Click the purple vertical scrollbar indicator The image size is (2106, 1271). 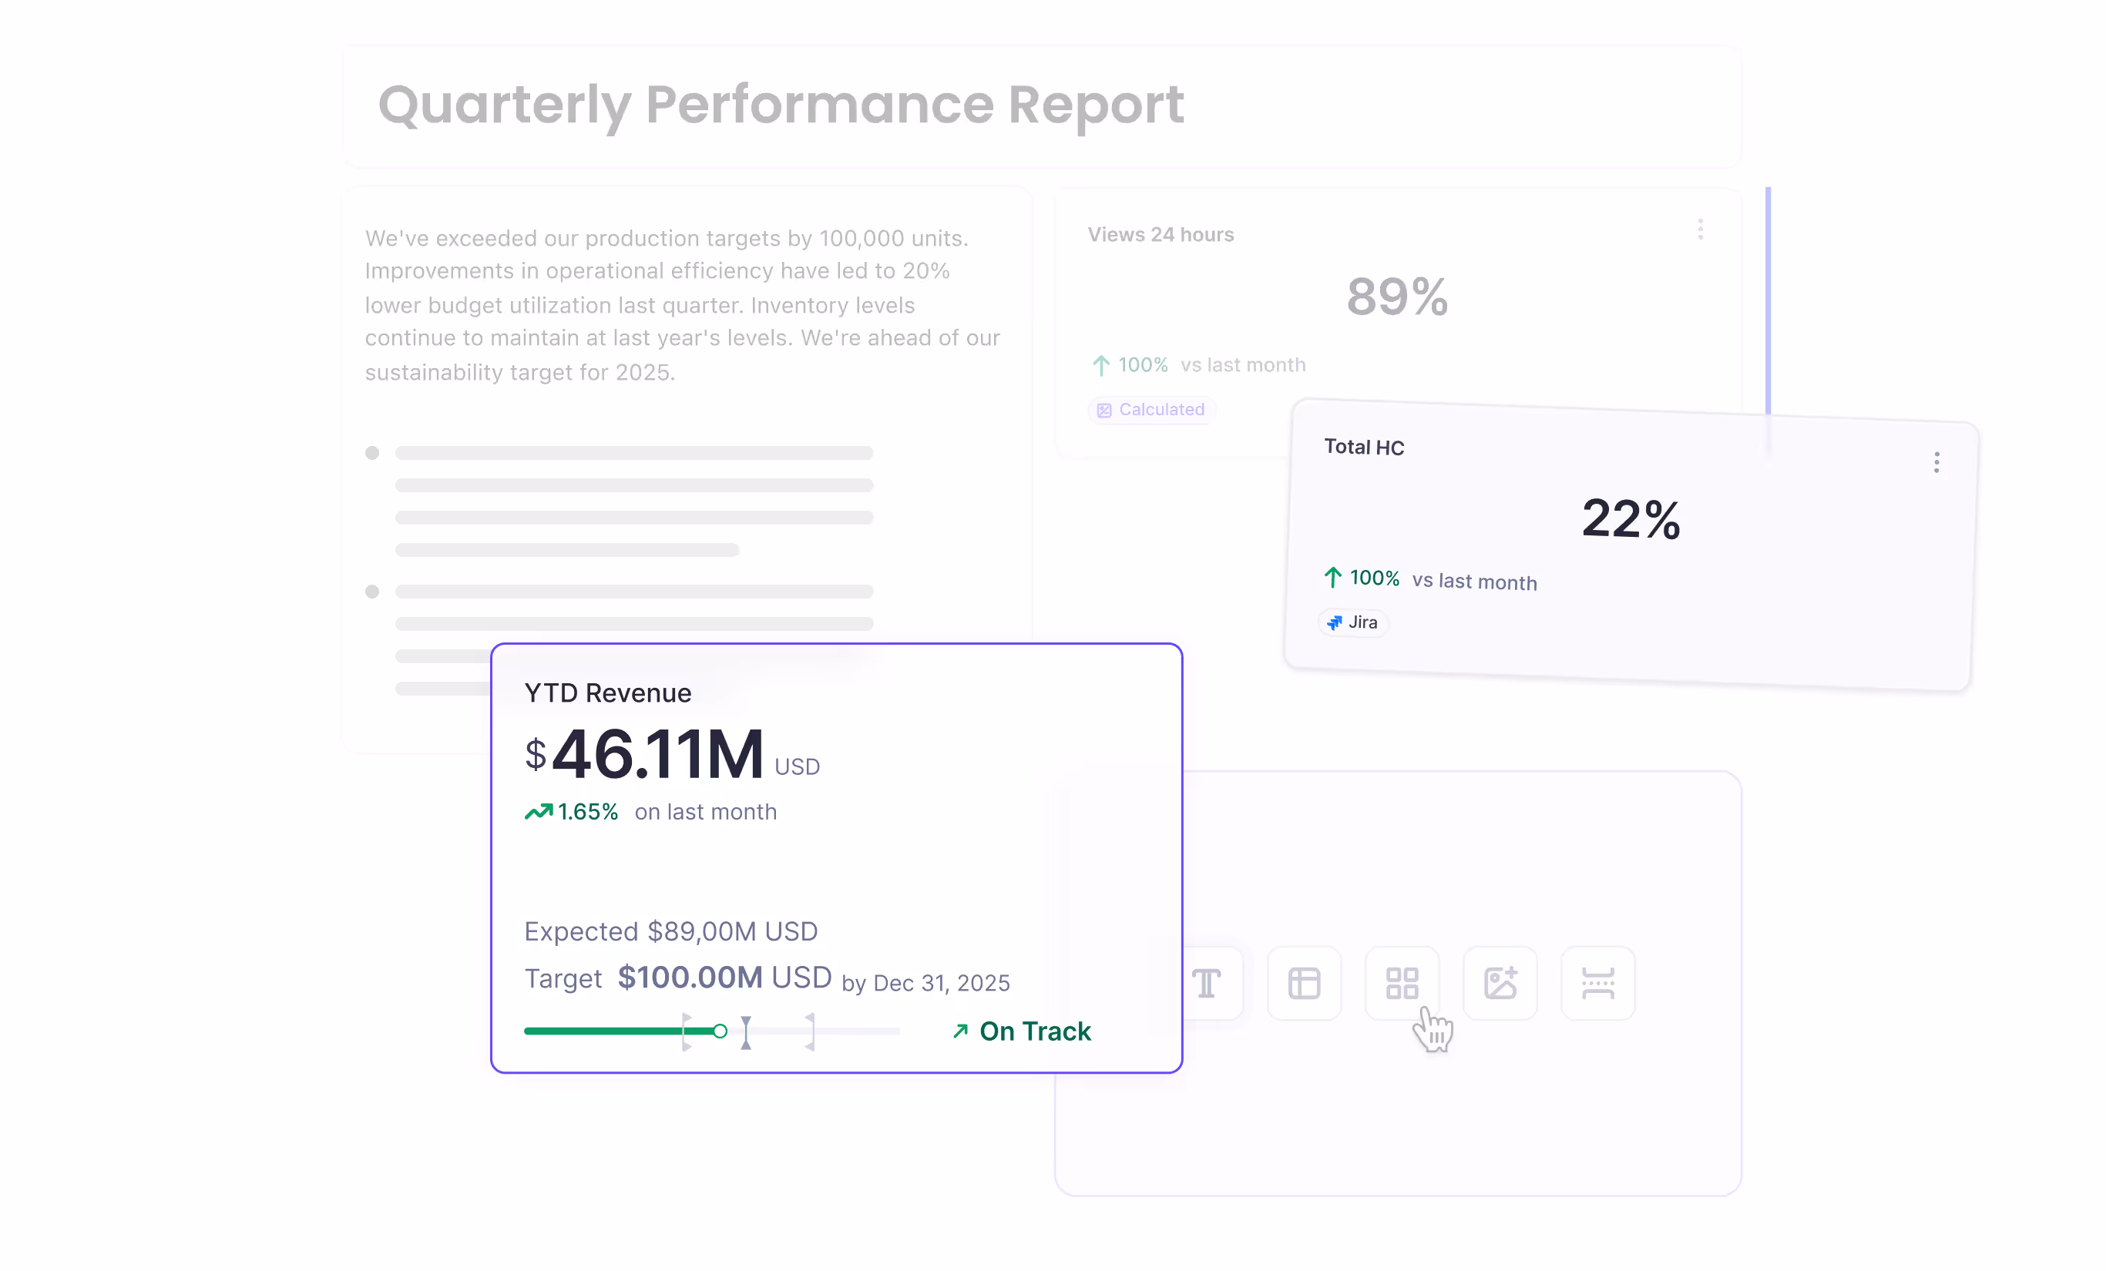tap(1768, 299)
